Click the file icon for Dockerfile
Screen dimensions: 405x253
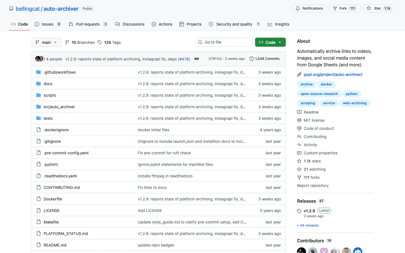coord(39,199)
